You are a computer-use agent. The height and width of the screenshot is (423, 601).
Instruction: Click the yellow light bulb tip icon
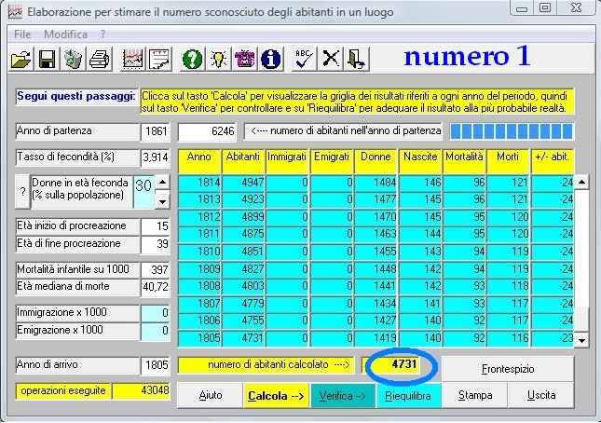[218, 60]
